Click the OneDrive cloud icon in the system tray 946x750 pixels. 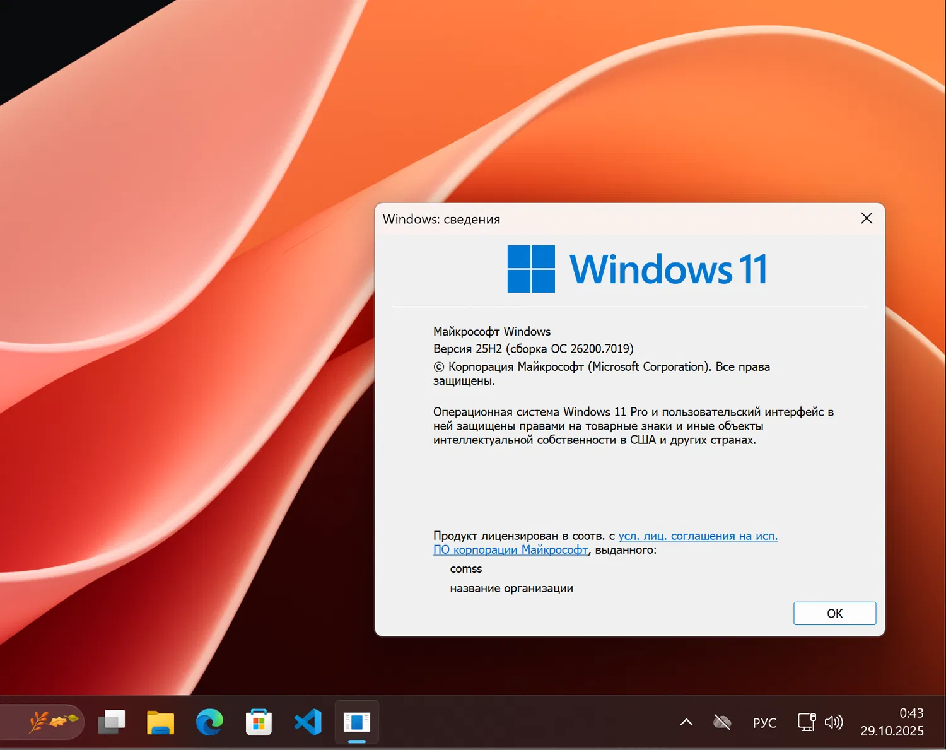tap(721, 722)
